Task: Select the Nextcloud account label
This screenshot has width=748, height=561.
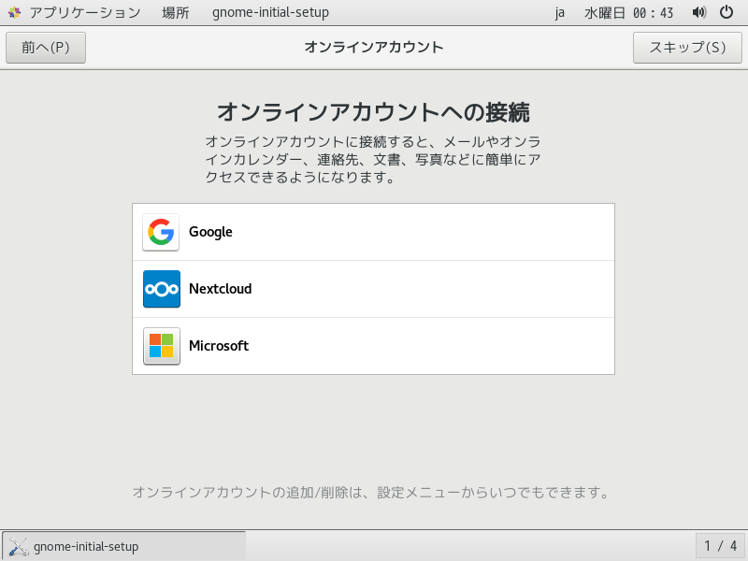Action: click(220, 289)
